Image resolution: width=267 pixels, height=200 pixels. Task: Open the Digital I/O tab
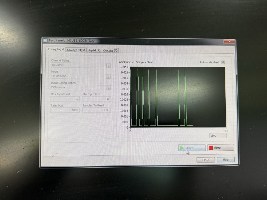pos(94,50)
